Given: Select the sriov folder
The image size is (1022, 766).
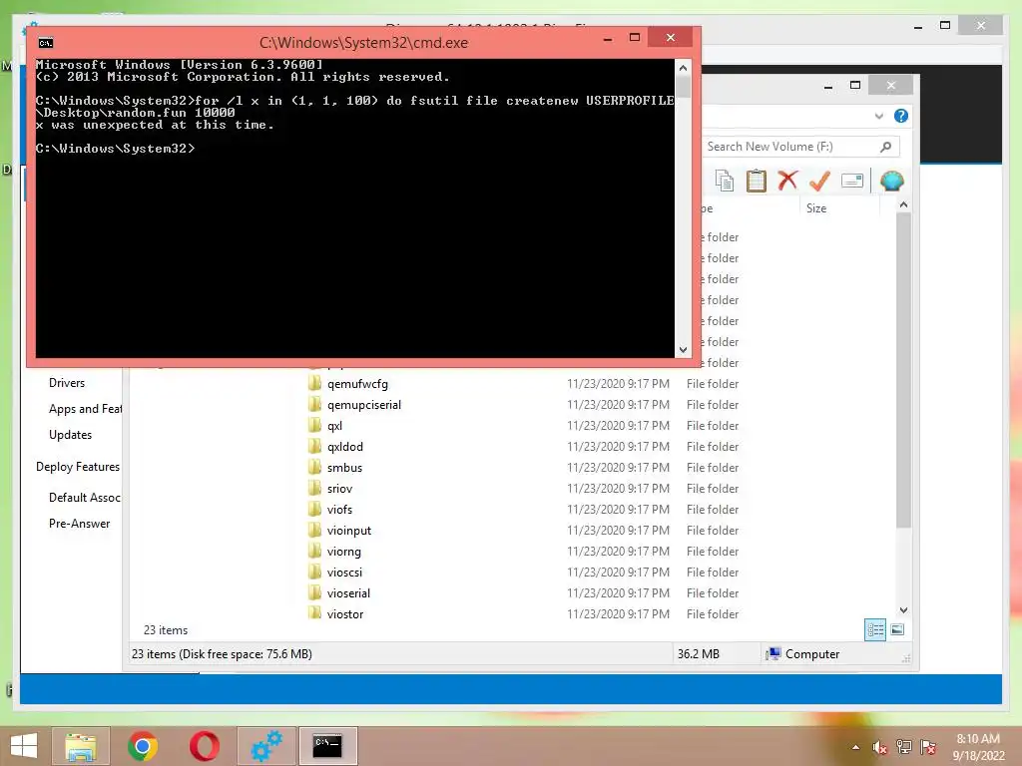Looking at the screenshot, I should 339,489.
